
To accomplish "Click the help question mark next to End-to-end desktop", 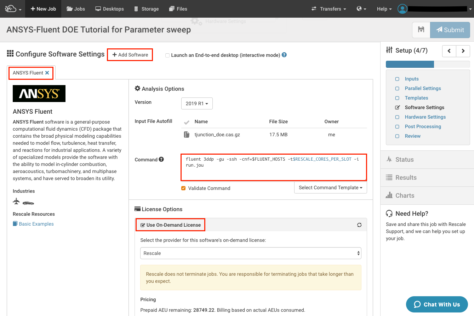I will tap(284, 55).
